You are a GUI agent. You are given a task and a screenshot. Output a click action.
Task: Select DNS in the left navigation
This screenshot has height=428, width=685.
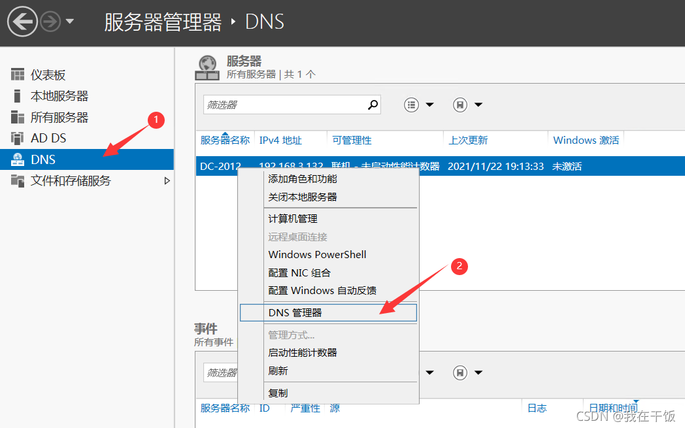click(x=87, y=159)
